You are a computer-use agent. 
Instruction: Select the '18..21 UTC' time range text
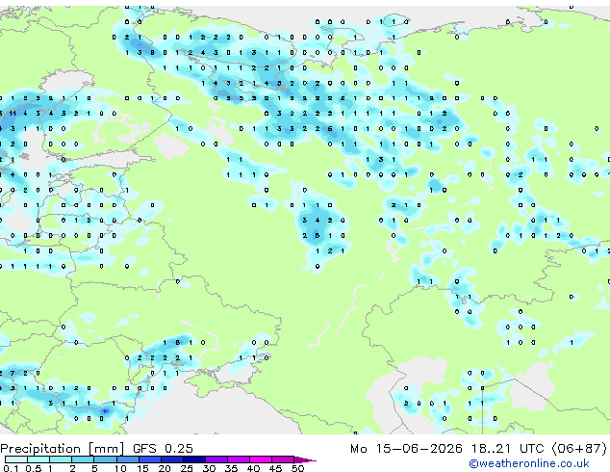pos(507,449)
